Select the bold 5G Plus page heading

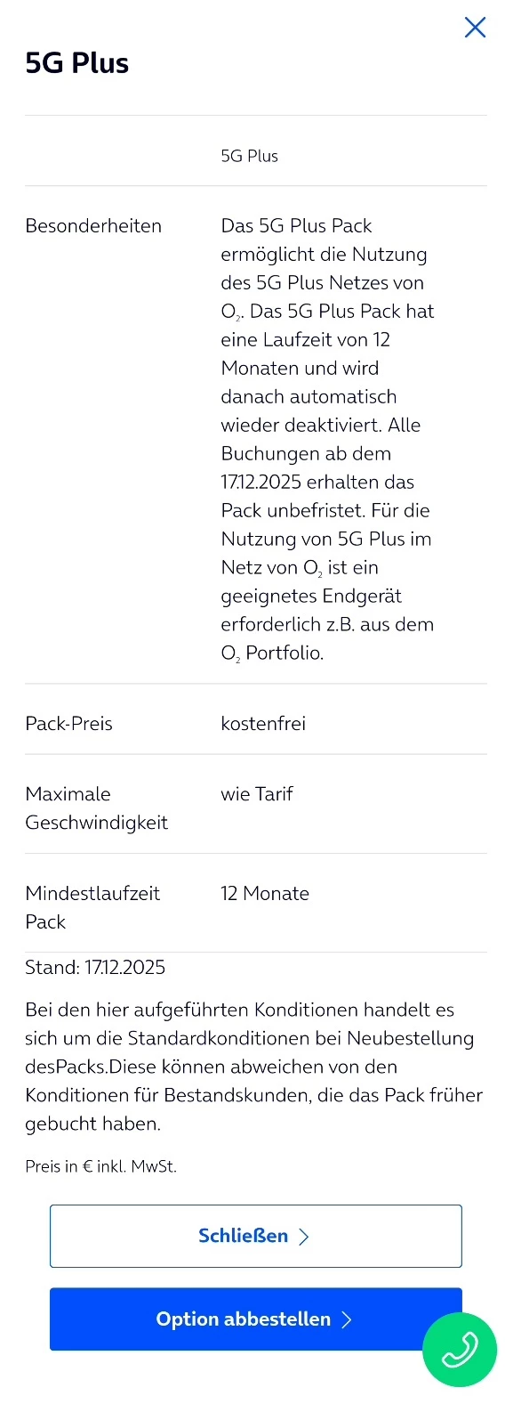(x=77, y=63)
